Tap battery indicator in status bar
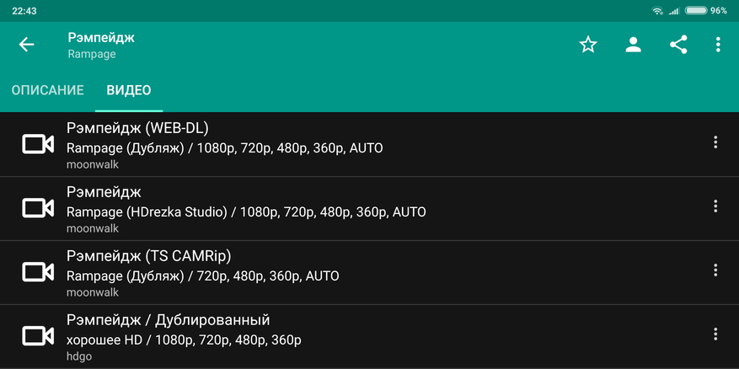 [x=696, y=10]
